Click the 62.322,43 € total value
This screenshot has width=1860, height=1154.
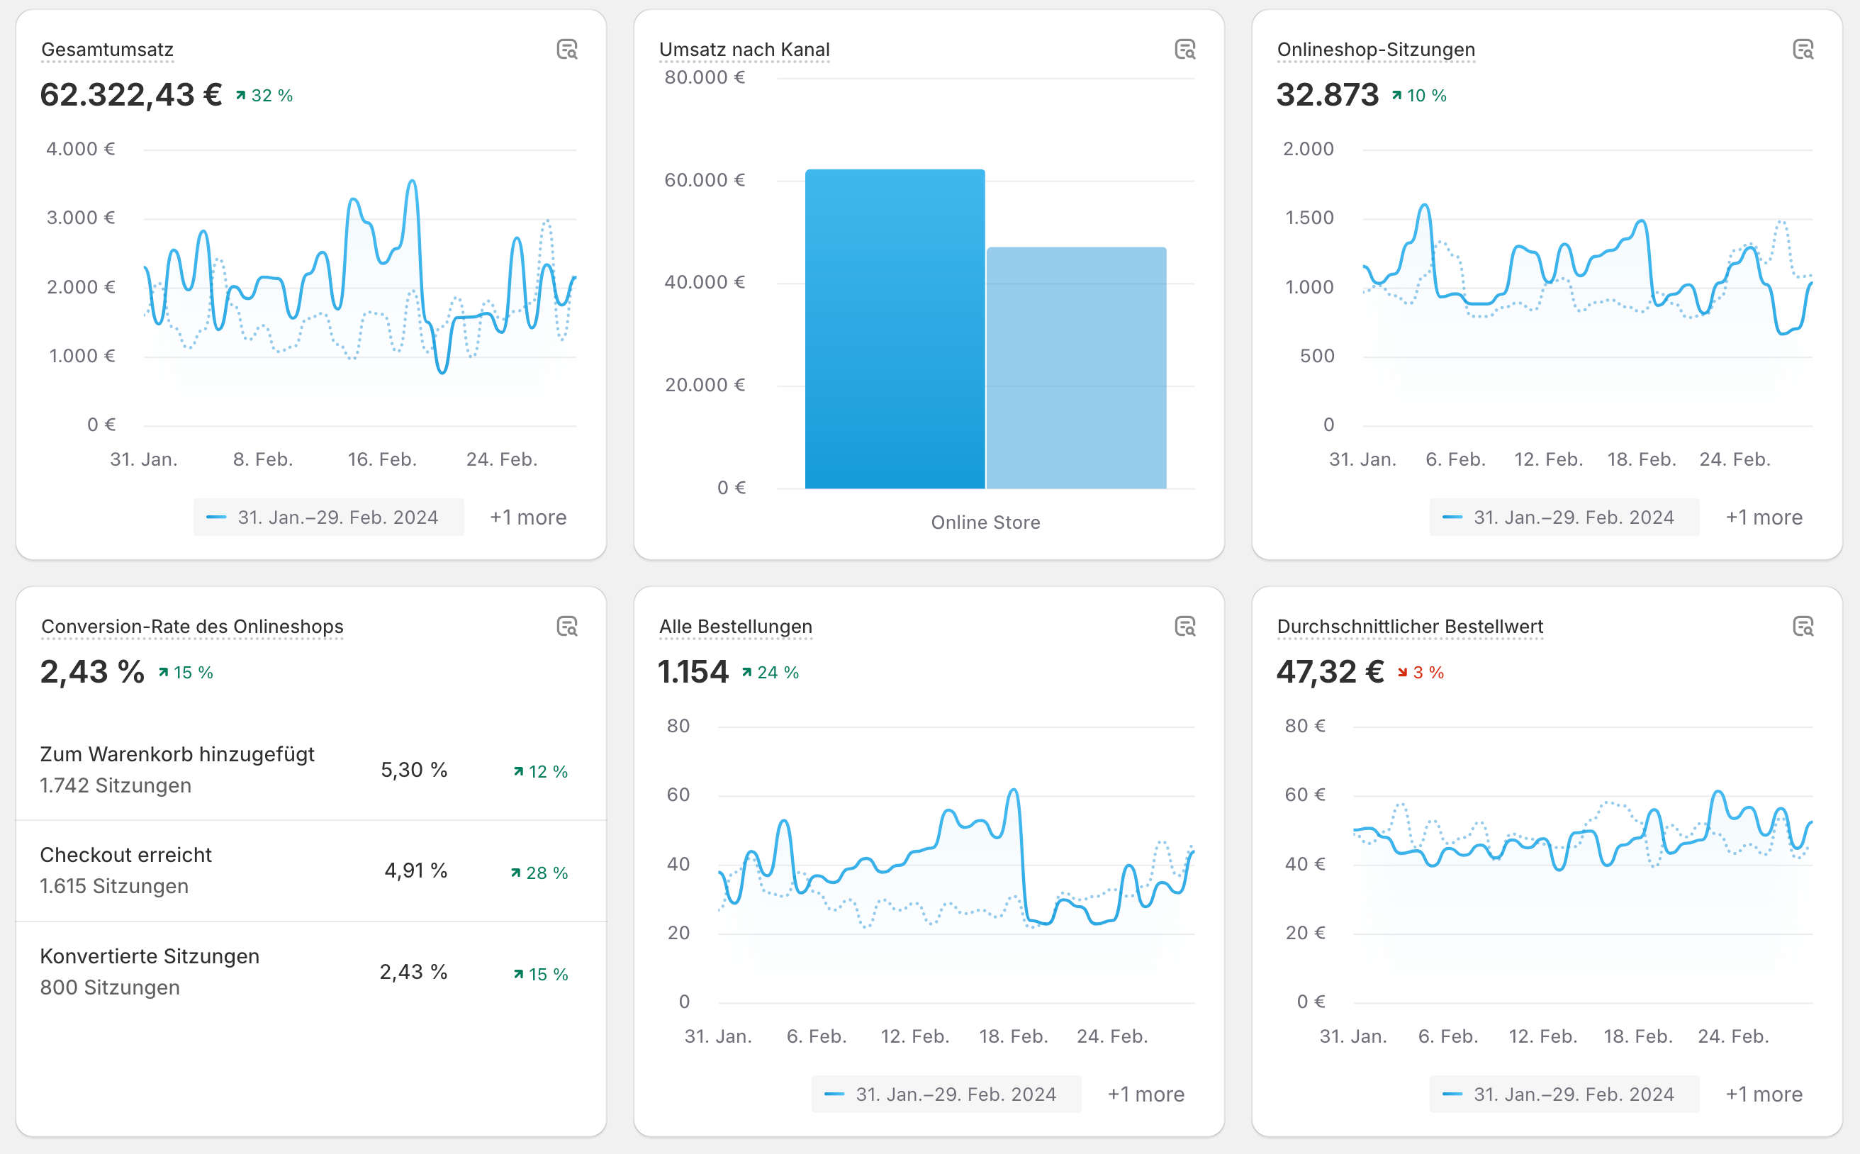(x=131, y=95)
